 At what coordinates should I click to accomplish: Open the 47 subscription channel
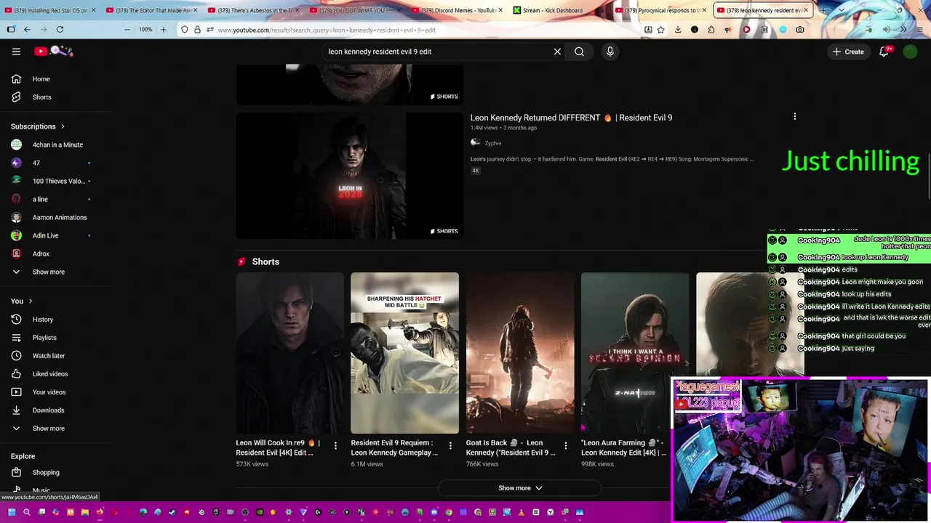pos(55,163)
